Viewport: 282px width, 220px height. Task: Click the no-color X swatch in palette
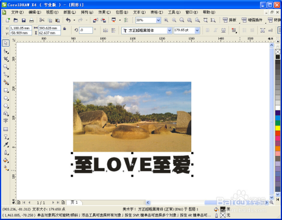[x=277, y=52]
